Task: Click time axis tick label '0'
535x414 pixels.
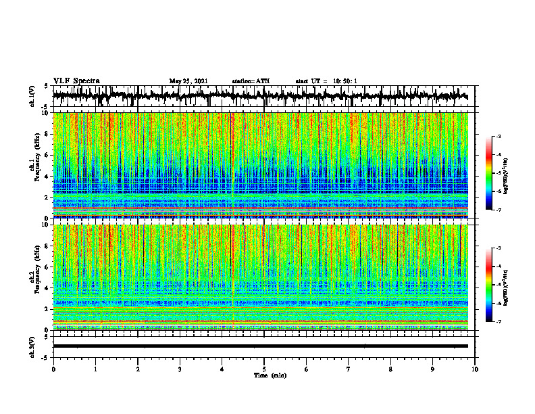Action: coord(53,369)
